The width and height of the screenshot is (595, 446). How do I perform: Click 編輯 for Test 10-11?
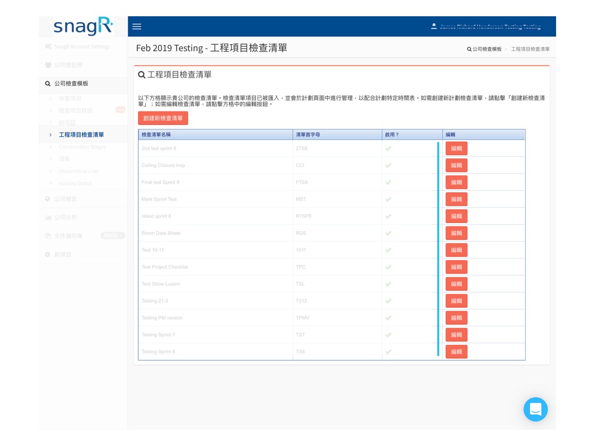(456, 250)
